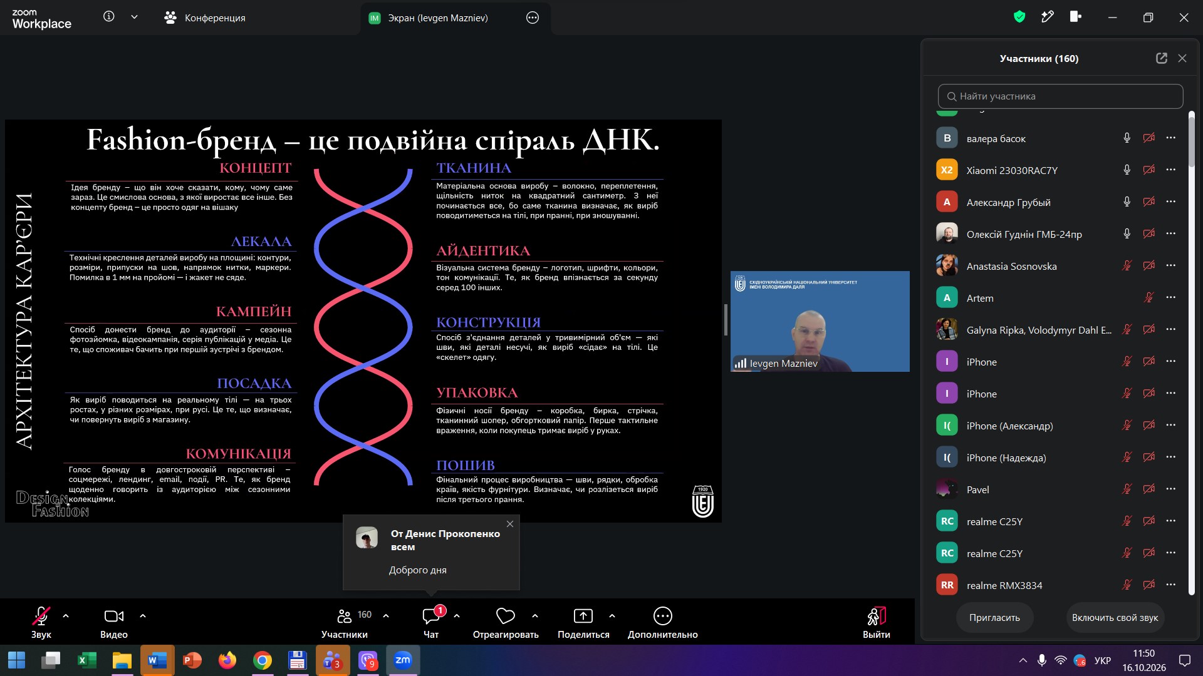The height and width of the screenshot is (676, 1203).
Task: Click the meeting info icon
Action: pyautogui.click(x=109, y=17)
